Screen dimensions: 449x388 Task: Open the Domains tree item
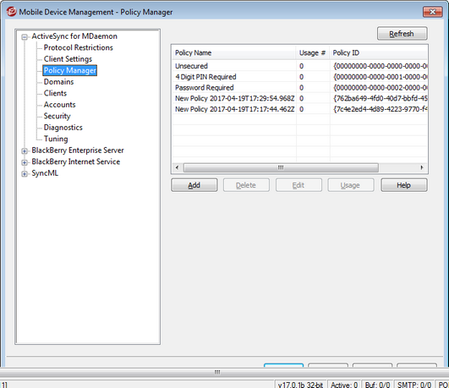tap(58, 82)
